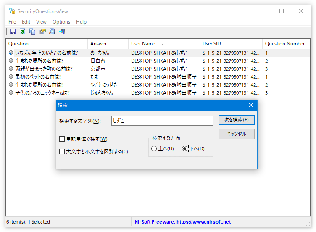Screen dimensions: 316x232
Task: Select the answer cell たま
Action: 94,77
